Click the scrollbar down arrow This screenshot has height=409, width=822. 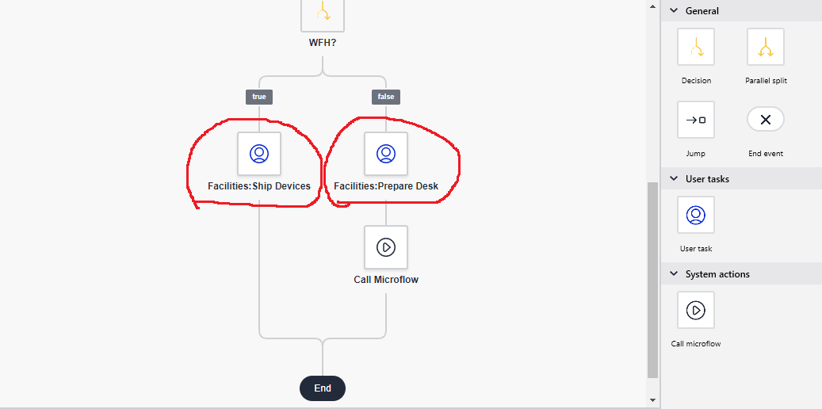pos(652,400)
